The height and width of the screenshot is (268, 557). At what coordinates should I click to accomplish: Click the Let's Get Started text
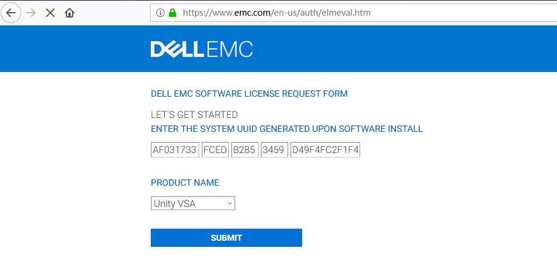click(x=194, y=115)
